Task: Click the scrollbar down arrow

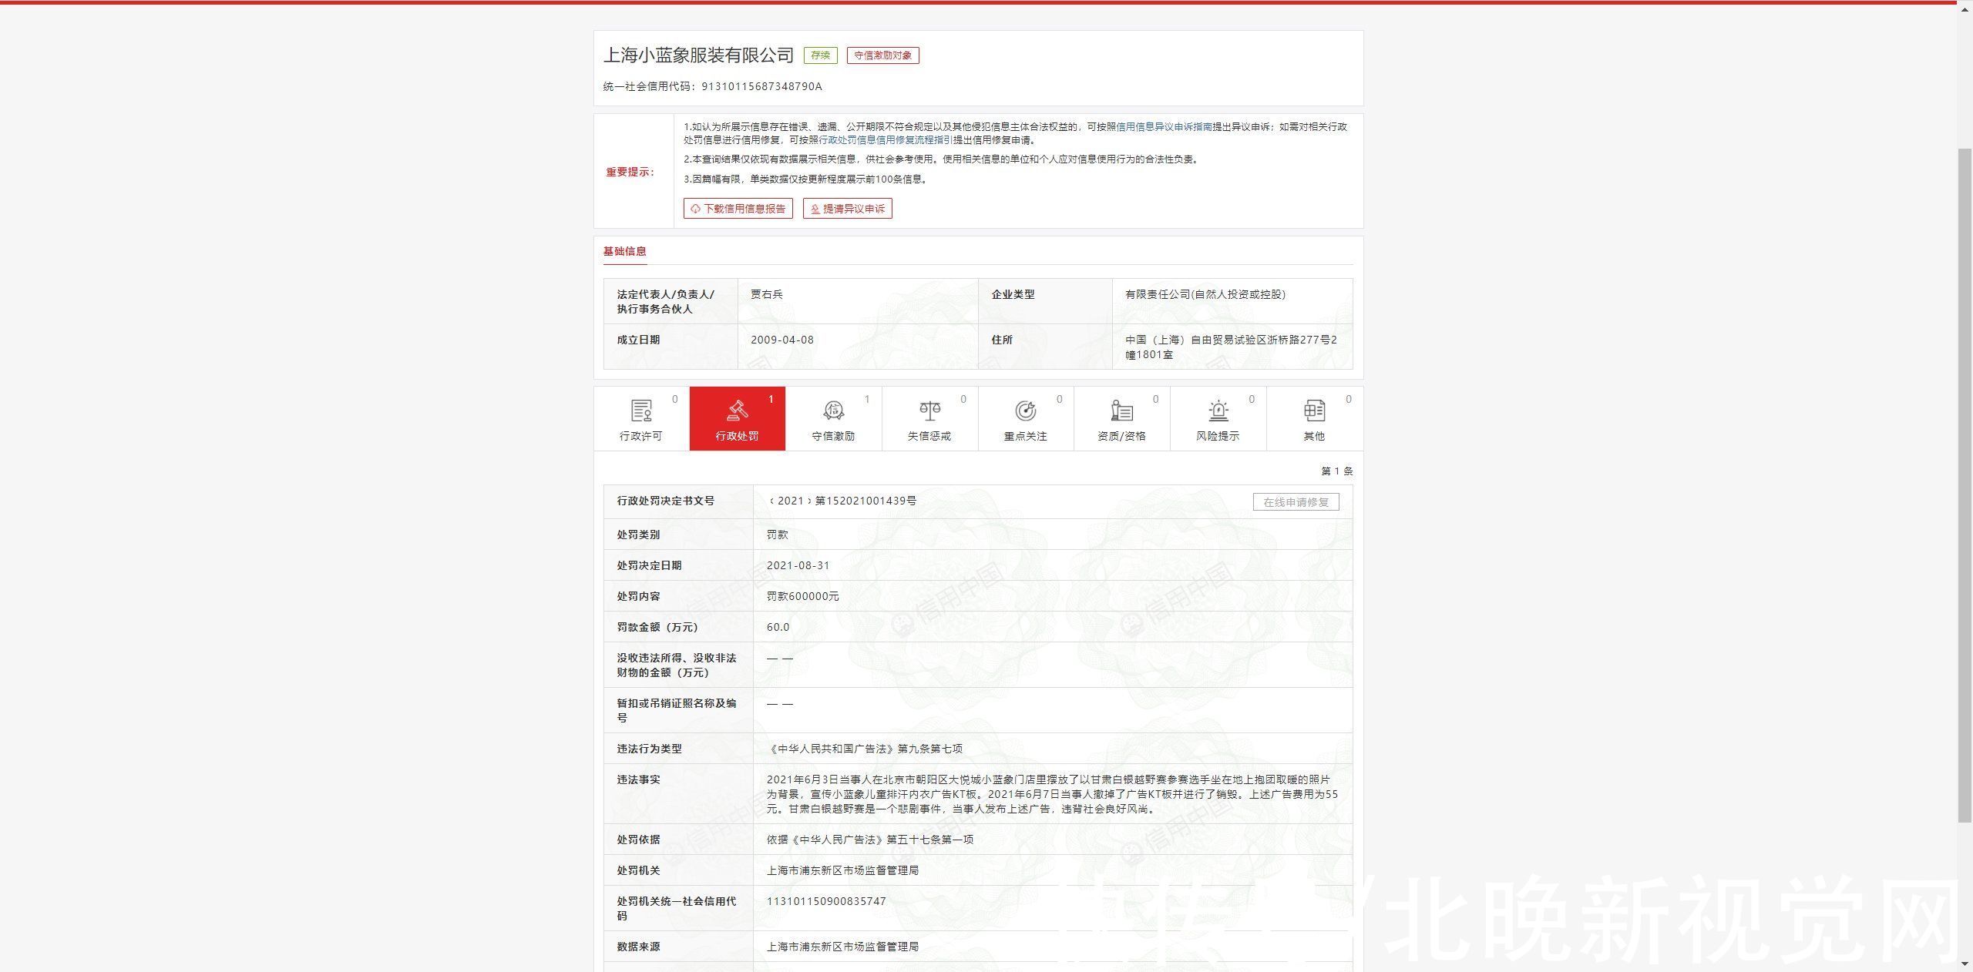Action: point(1965,963)
